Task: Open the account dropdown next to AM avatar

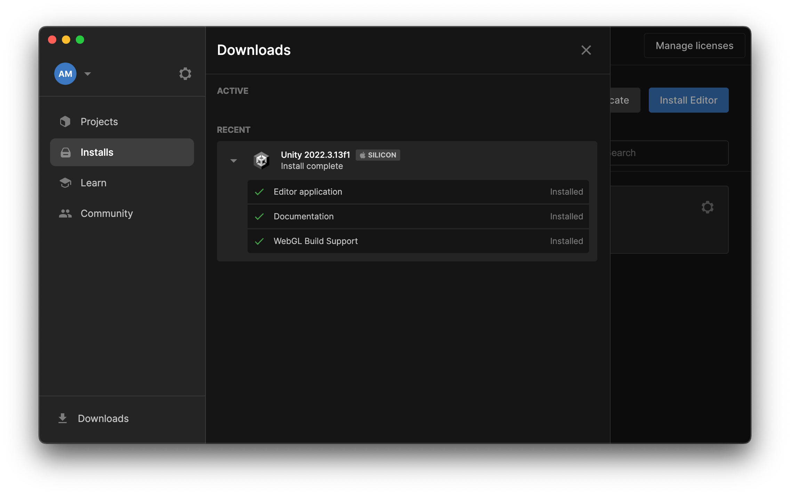Action: tap(87, 73)
